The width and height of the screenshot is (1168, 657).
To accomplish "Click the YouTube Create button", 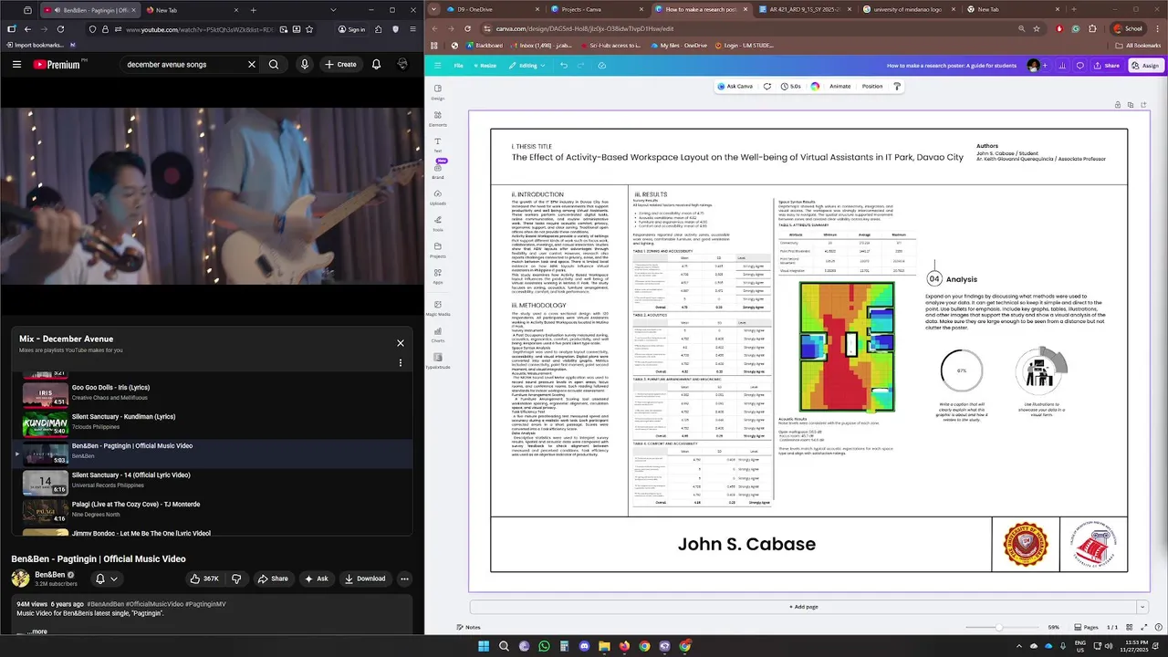I will (x=340, y=64).
